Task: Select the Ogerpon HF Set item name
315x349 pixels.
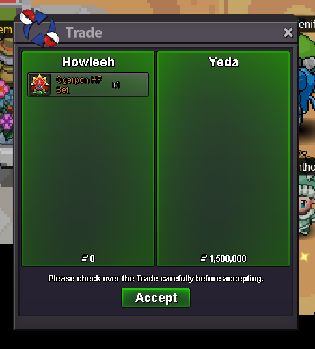Action: 79,85
